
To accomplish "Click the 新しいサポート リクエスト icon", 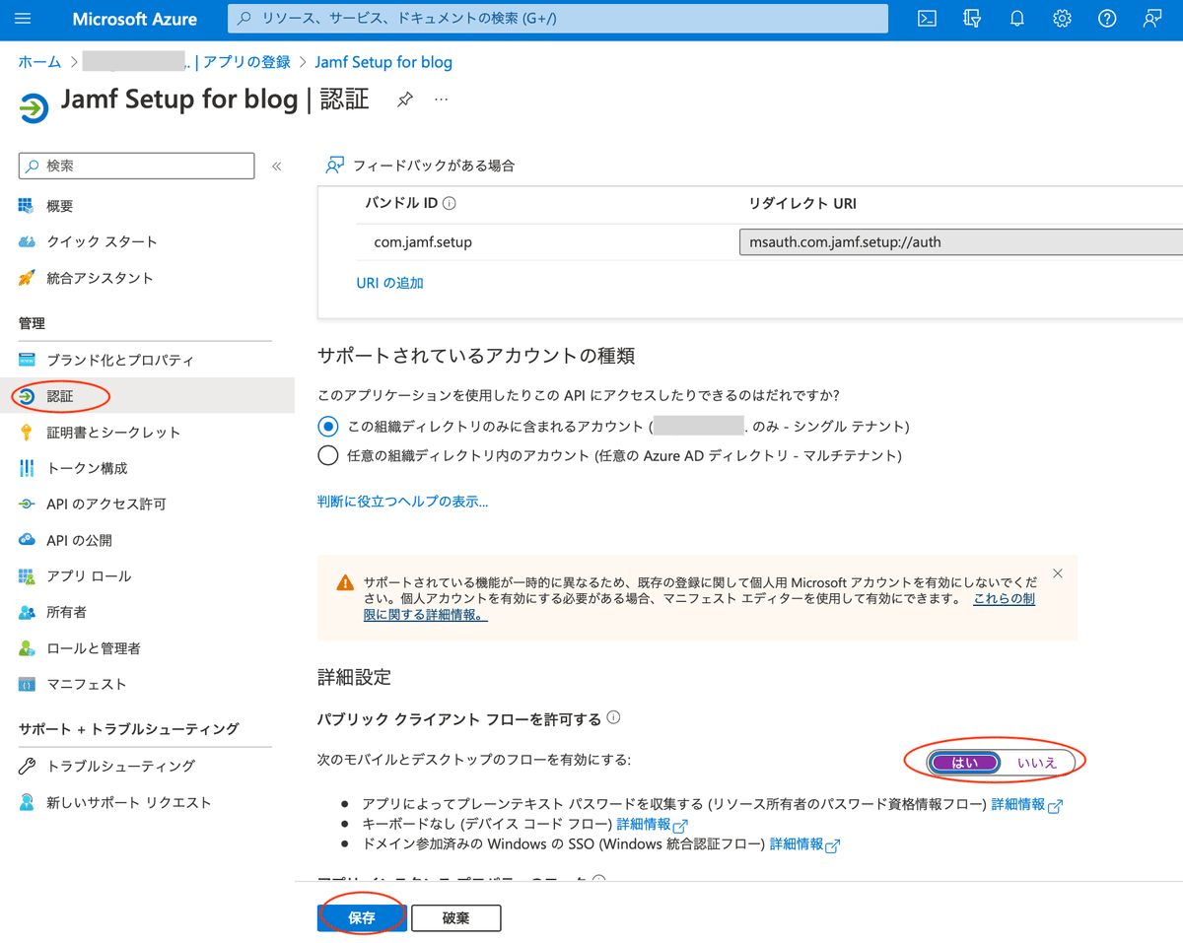I will [27, 802].
